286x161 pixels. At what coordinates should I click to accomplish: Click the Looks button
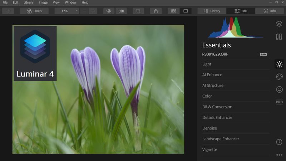[34, 11]
